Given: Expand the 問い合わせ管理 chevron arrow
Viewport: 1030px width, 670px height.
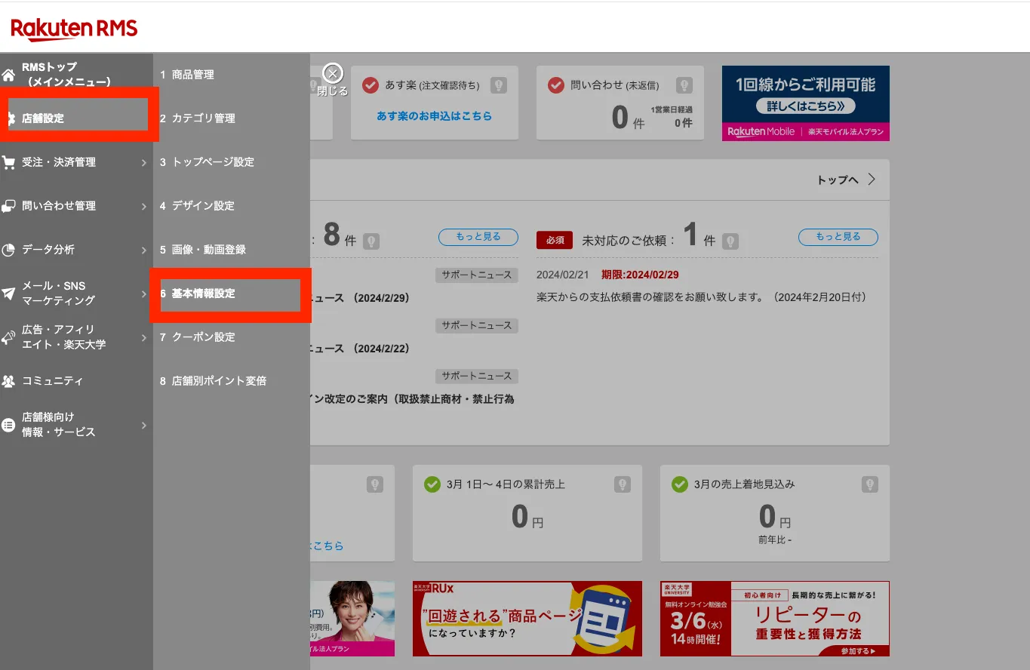Looking at the screenshot, I should tap(144, 206).
